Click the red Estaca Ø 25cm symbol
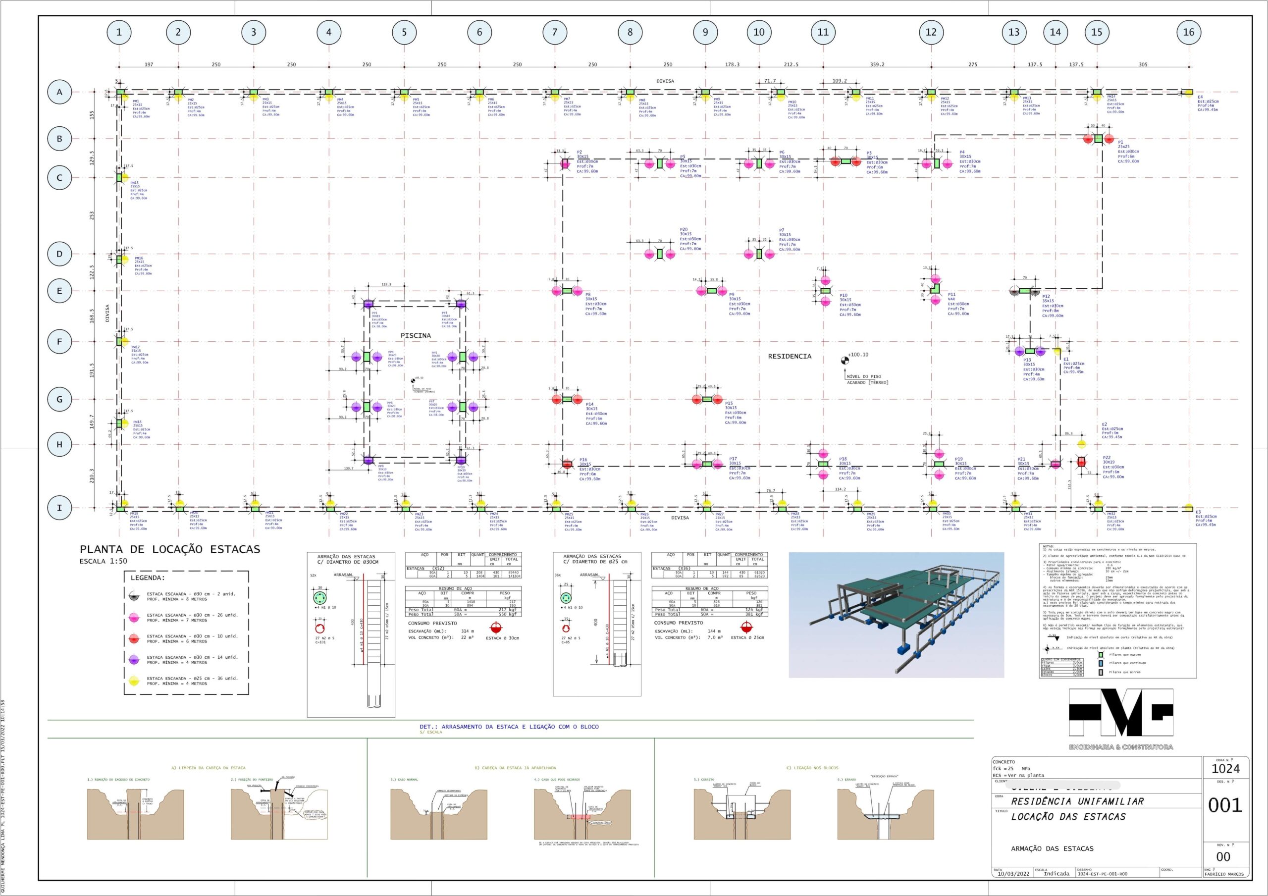 746,627
